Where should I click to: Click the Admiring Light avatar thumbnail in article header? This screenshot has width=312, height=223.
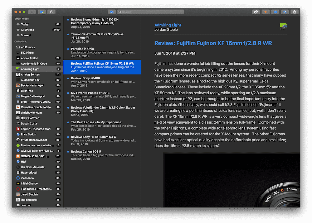coord(283,27)
